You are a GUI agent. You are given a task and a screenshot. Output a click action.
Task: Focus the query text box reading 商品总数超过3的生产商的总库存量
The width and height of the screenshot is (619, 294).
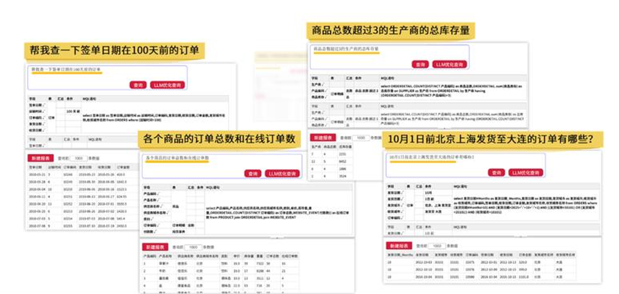(x=389, y=57)
